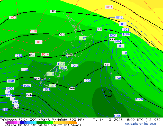The height and width of the screenshot is (126, 163).
Task: Click the light pink swatch in the legend
Action: pyautogui.click(x=19, y=123)
